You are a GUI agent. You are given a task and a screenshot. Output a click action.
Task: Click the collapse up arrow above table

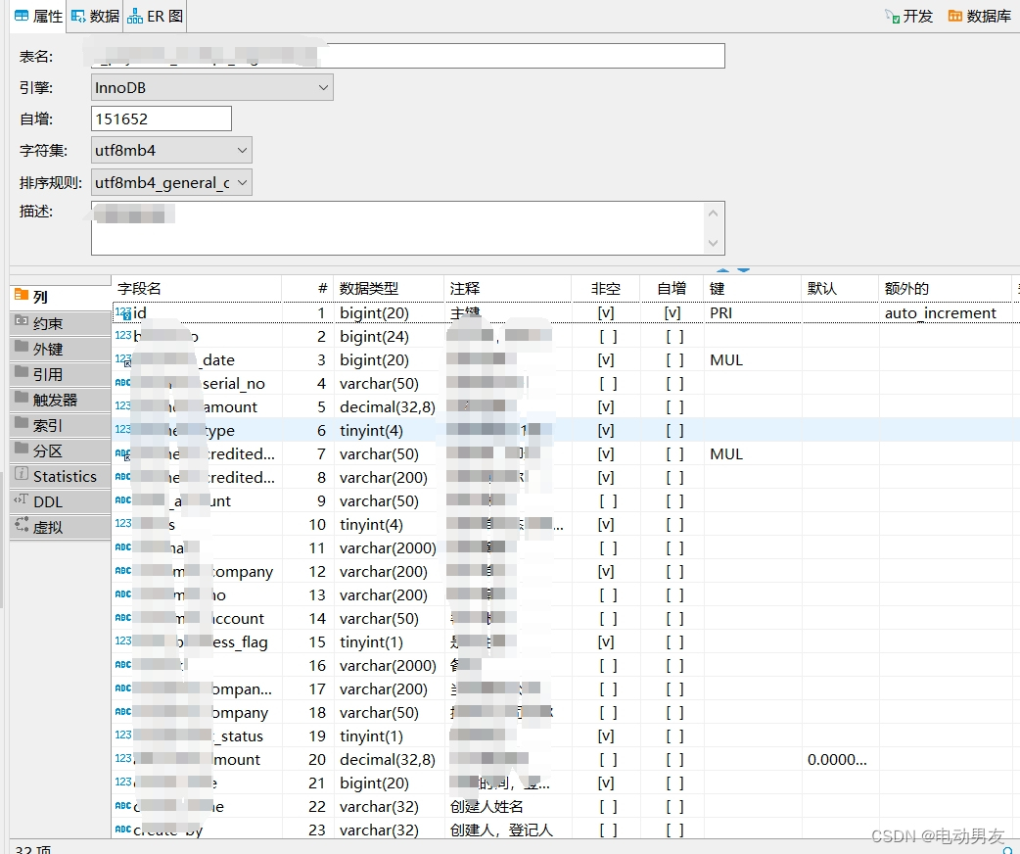pos(722,269)
